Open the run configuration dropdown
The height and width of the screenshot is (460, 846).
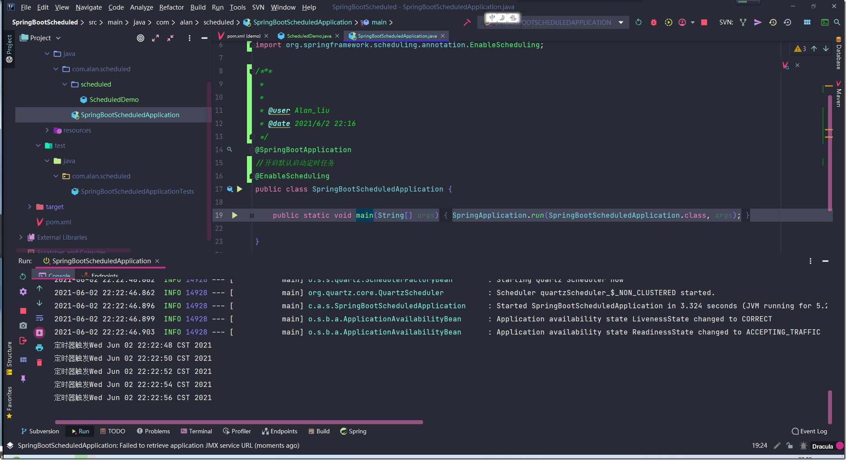pos(621,22)
